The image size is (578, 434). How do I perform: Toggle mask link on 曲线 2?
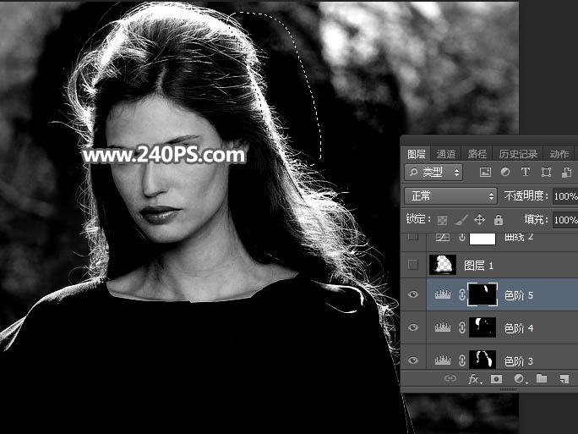pos(462,237)
